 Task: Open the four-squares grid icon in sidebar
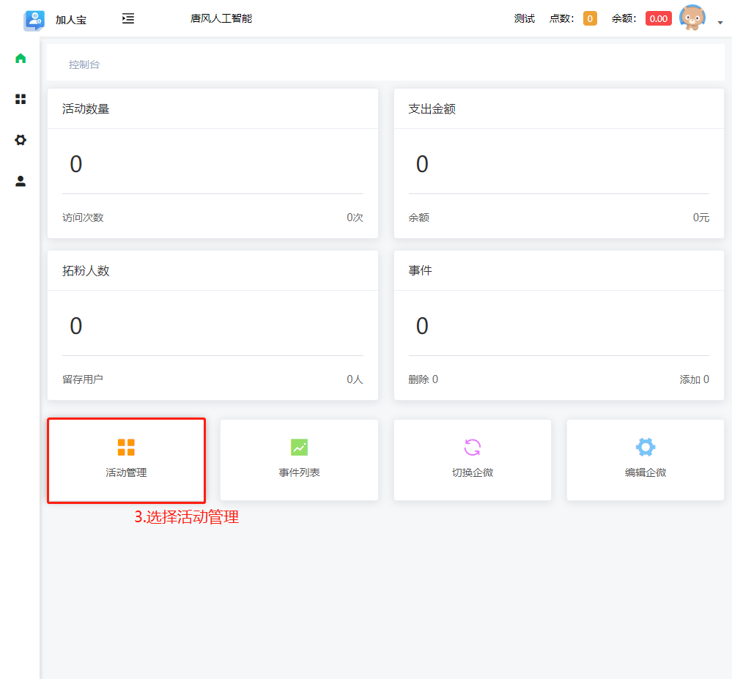[x=21, y=99]
